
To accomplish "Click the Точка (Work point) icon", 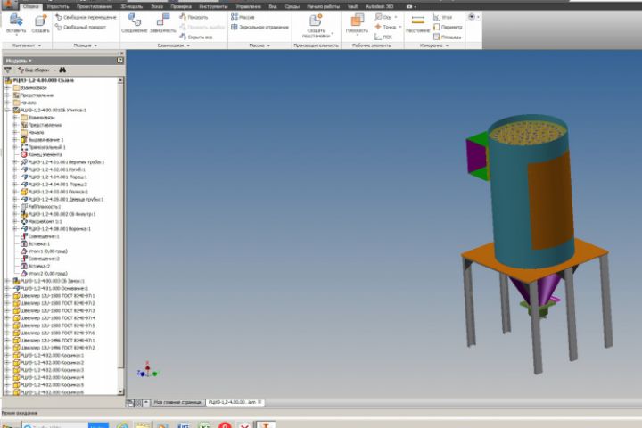I will pos(378,27).
